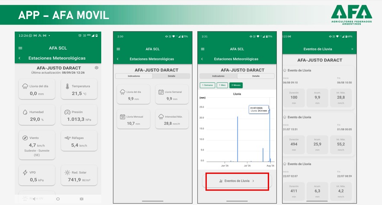Tap back arrow in first Estaciones Meteorológicas header
The height and width of the screenshot is (205, 382).
[x=19, y=58]
